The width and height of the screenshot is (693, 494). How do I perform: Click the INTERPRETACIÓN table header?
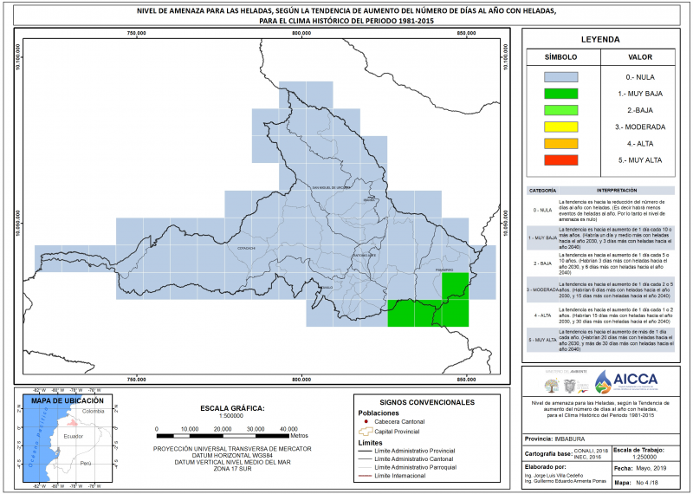(x=617, y=191)
